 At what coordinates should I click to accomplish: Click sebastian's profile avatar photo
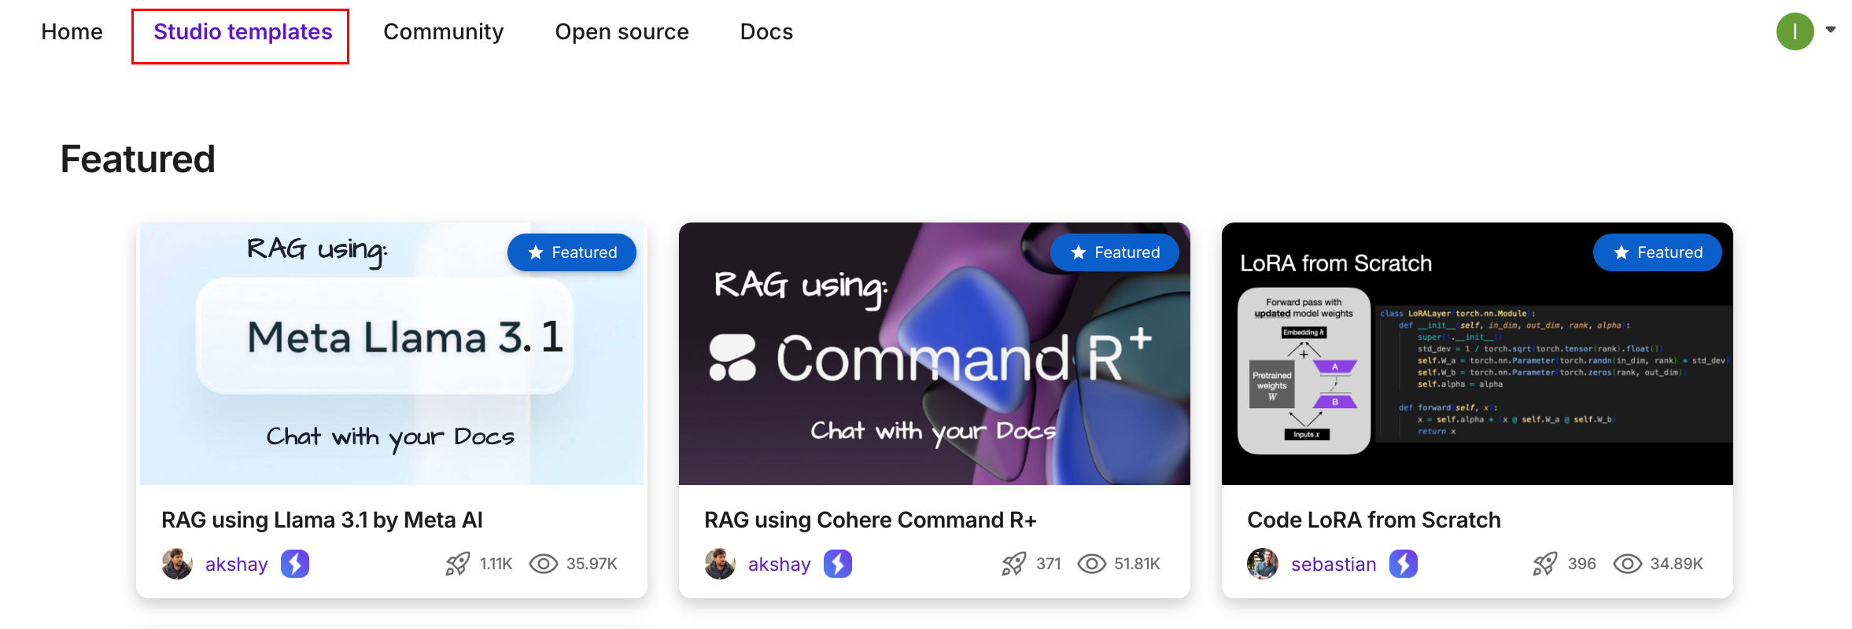click(1263, 564)
